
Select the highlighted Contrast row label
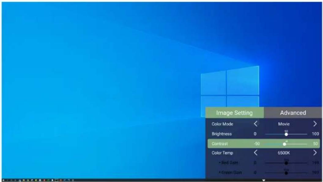[220, 144]
